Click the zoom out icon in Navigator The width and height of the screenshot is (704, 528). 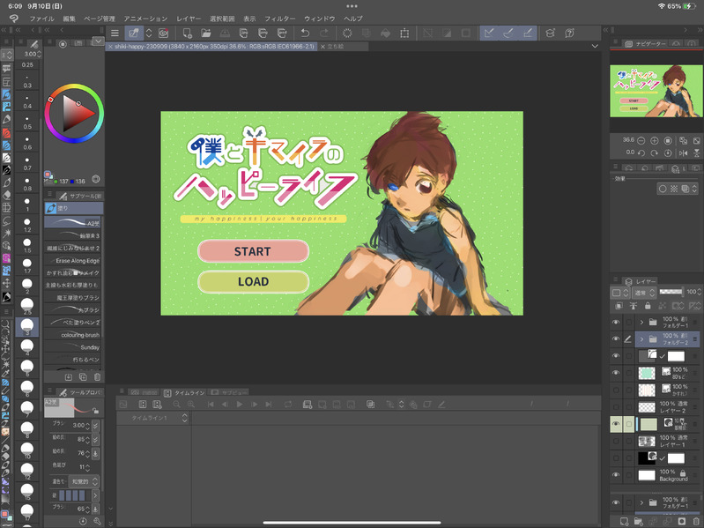(x=641, y=140)
